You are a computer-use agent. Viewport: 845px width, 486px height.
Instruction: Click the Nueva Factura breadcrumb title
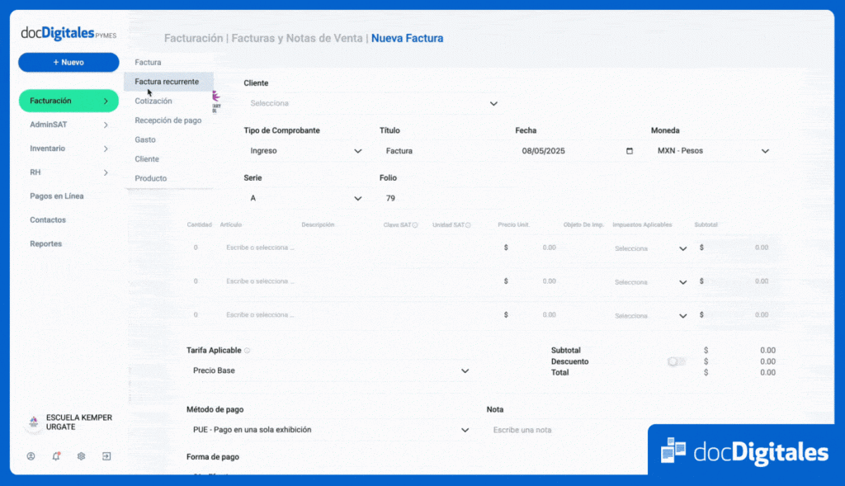coord(408,38)
